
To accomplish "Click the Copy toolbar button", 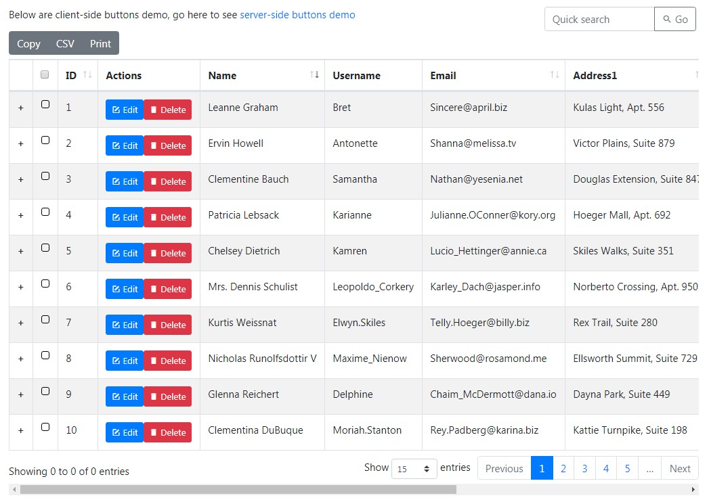I will coord(28,43).
